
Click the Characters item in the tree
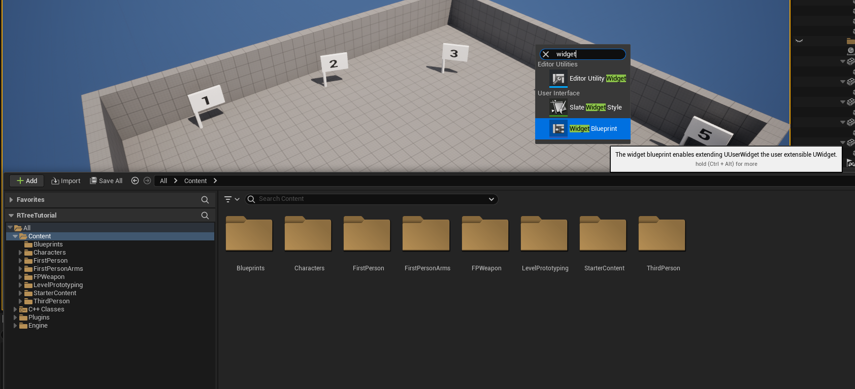click(x=49, y=253)
